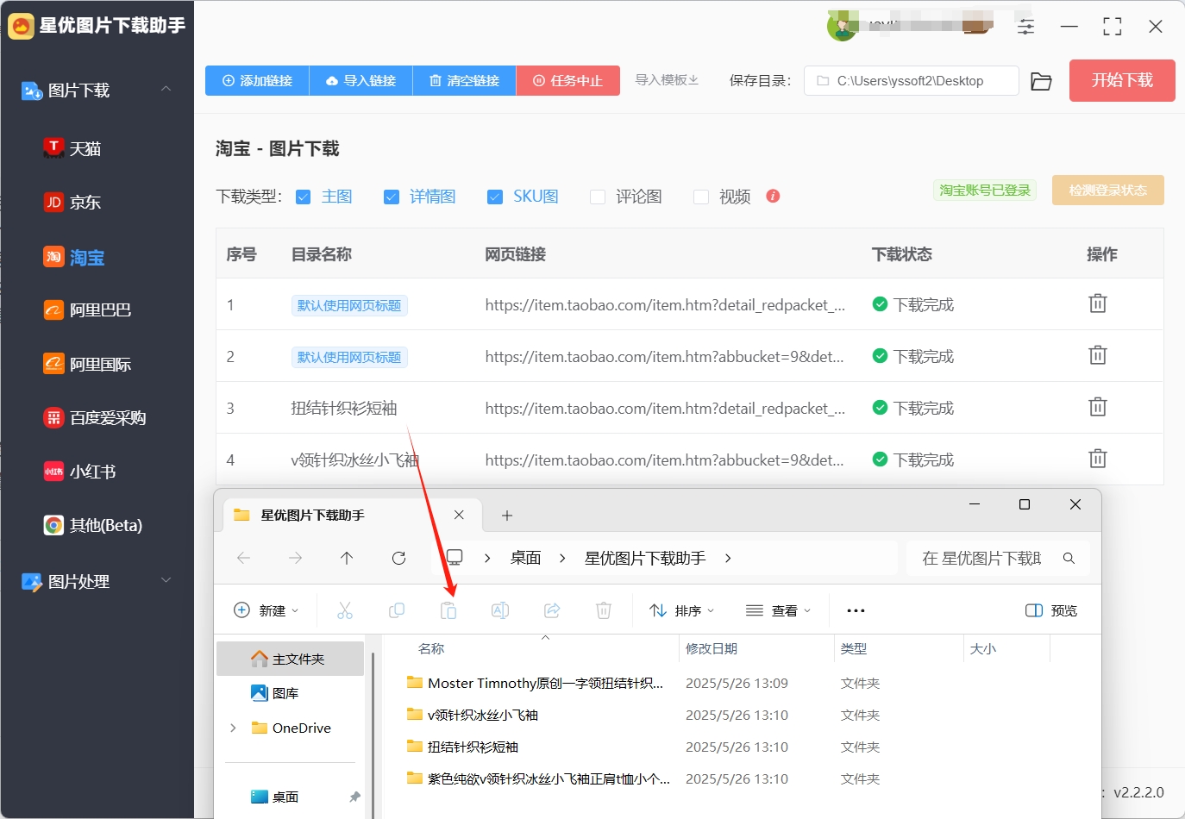Click the user avatar

(842, 26)
